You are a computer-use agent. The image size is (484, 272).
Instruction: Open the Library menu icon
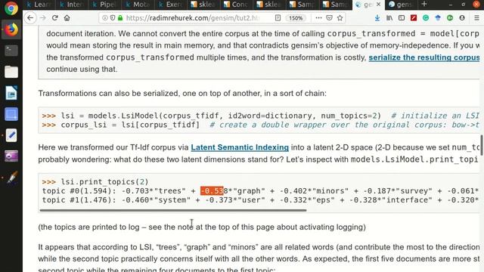click(x=389, y=18)
